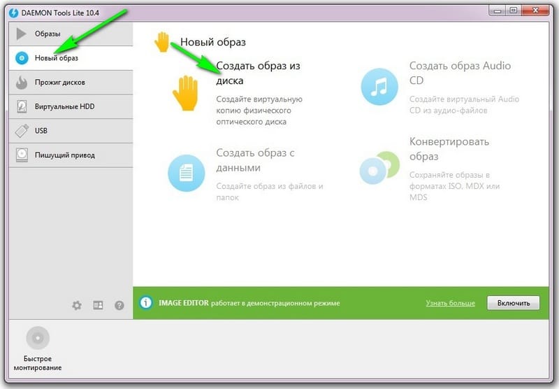Choose Создать образ Audio CD
The image size is (559, 389).
coord(460,73)
